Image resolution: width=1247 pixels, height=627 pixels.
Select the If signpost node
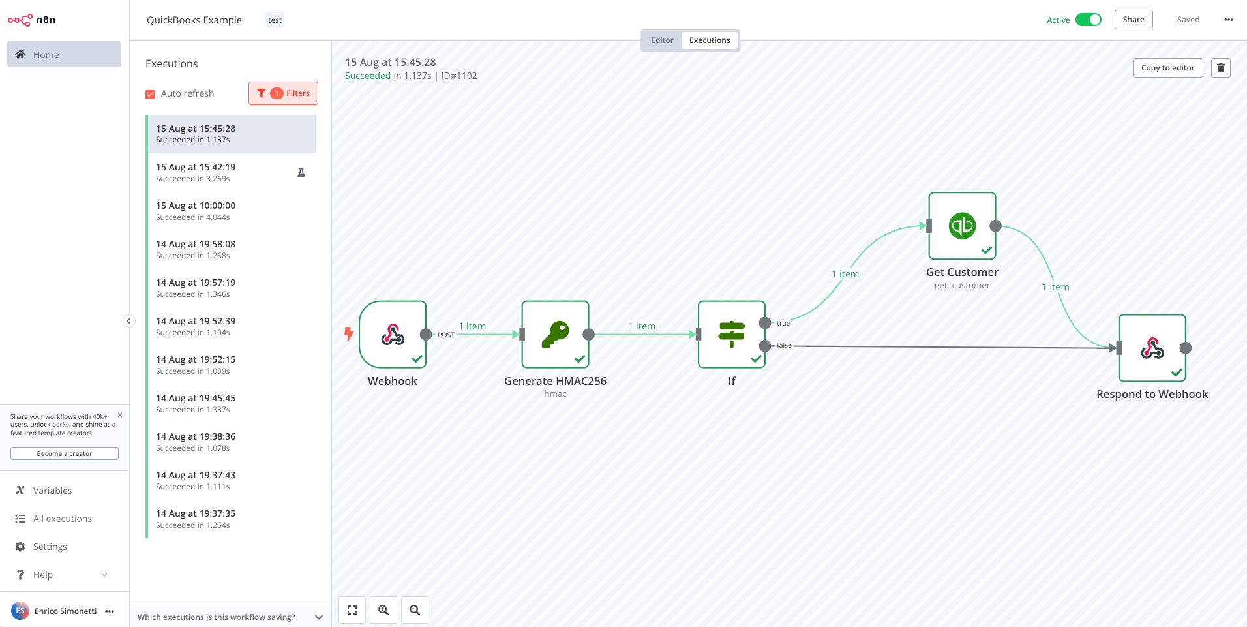coord(732,335)
